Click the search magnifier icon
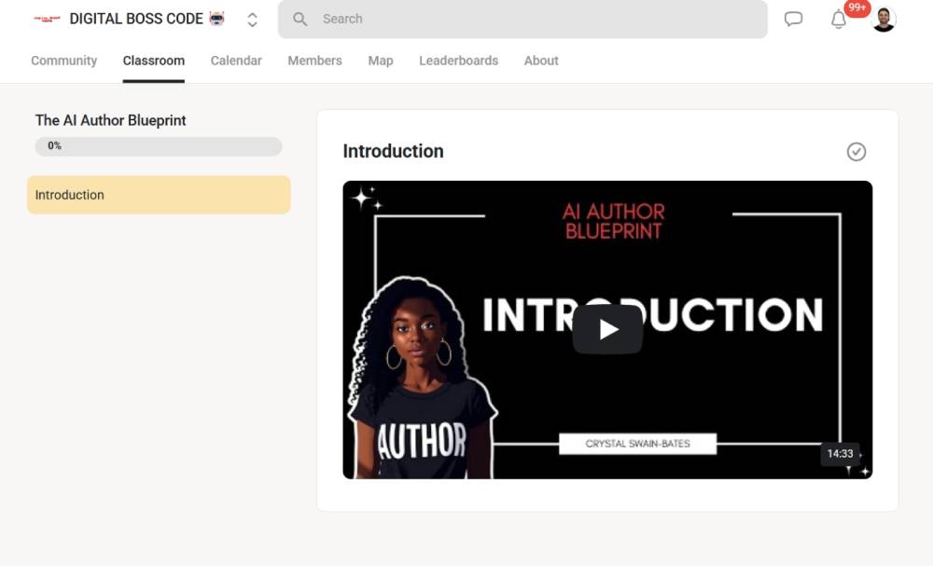This screenshot has height=566, width=933. point(299,19)
